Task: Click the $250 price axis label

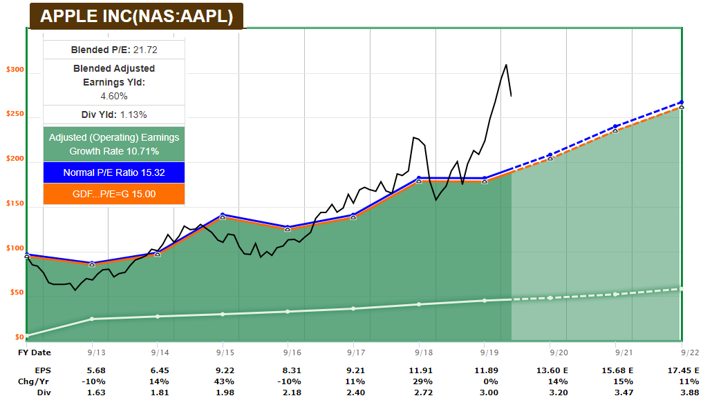Action: 15,114
